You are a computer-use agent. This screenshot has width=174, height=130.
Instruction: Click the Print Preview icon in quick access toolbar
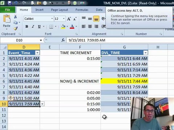(x=33, y=3)
